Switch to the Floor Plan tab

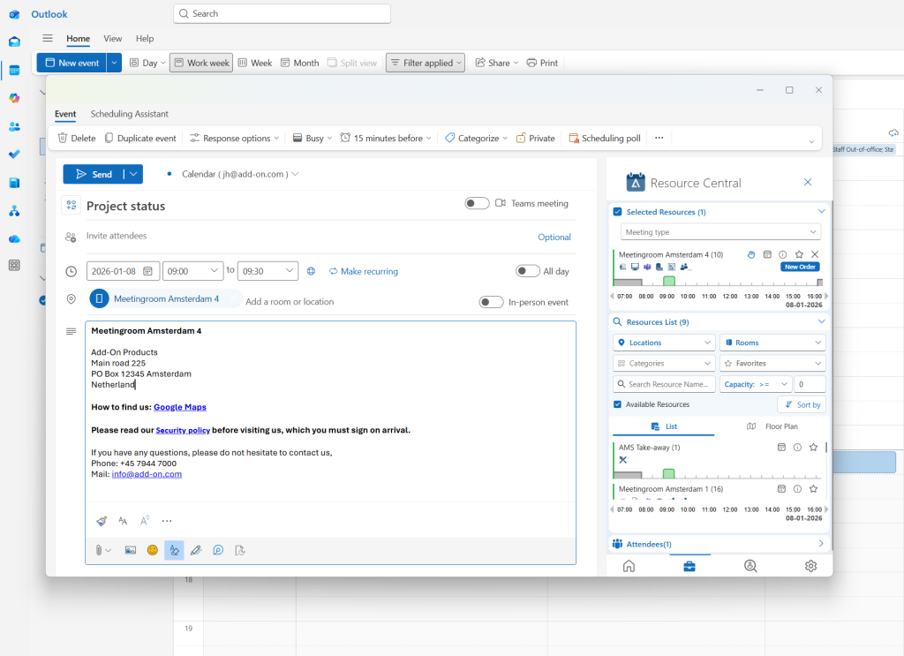click(x=772, y=426)
